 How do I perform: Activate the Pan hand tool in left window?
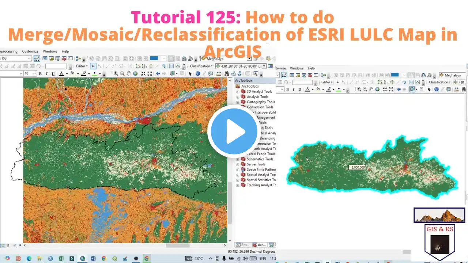tap(129, 73)
